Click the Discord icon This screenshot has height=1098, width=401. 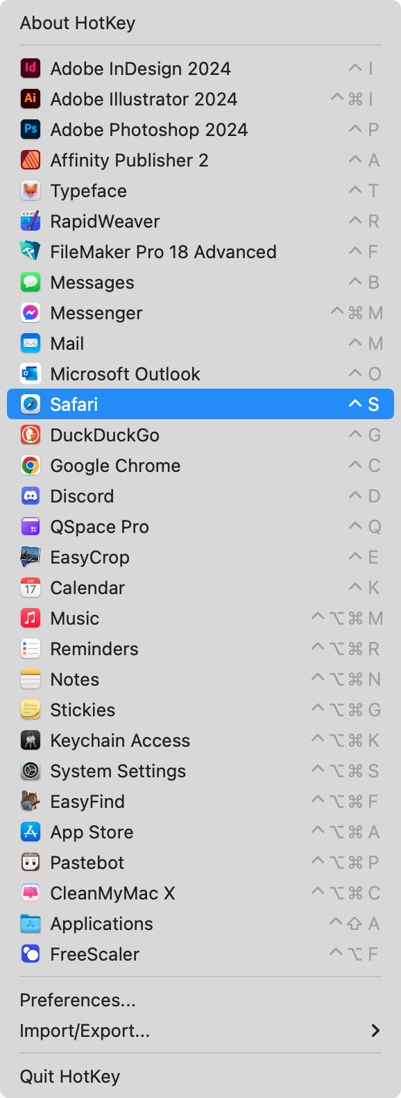click(x=31, y=496)
